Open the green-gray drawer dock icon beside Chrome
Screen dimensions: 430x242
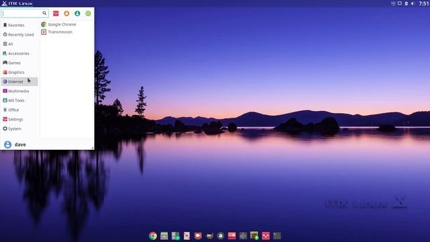pyautogui.click(x=164, y=236)
